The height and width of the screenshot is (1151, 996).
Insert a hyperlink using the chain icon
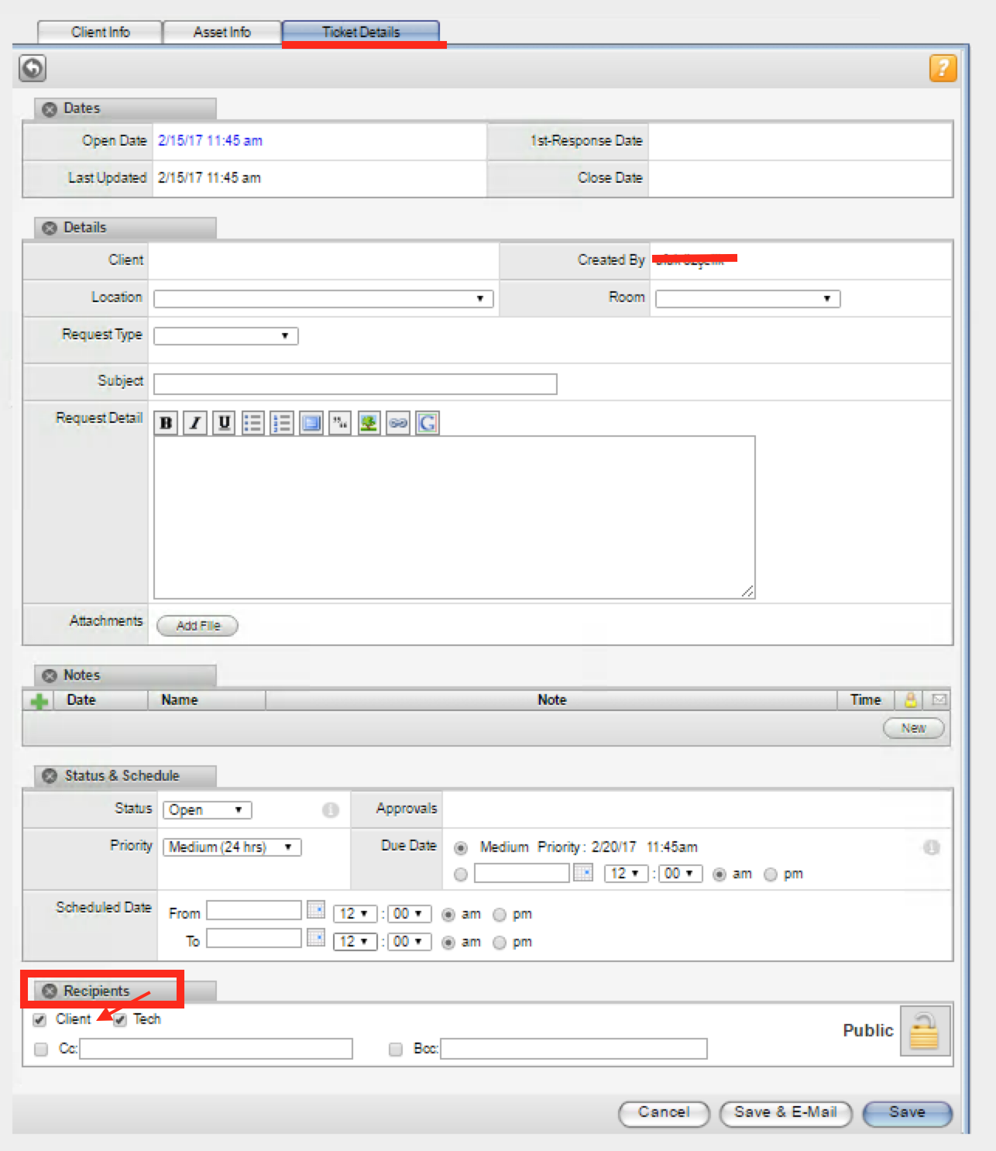click(397, 423)
